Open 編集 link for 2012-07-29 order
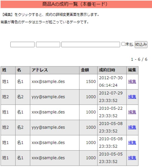This screenshot has height=167, width=152. pos(132,97)
